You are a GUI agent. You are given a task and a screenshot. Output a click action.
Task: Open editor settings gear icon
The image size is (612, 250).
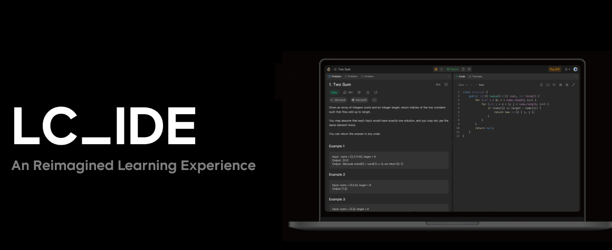(x=567, y=84)
